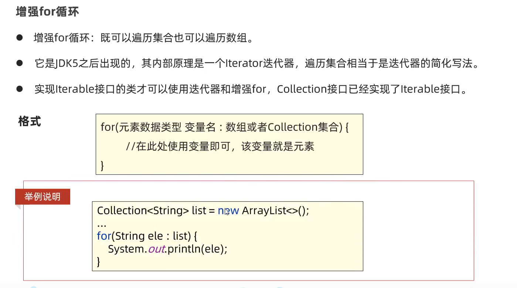The width and height of the screenshot is (517, 288).
Task: Click the 增强for循环 slide heading
Action: pyautogui.click(x=47, y=12)
